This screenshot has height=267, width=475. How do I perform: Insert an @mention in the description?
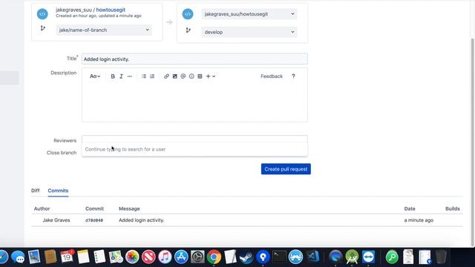pos(183,76)
